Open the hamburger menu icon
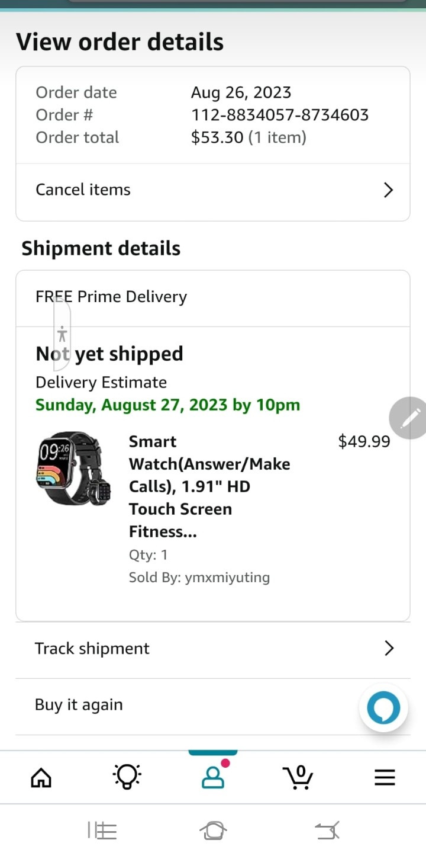This screenshot has height=856, width=426. 385,777
